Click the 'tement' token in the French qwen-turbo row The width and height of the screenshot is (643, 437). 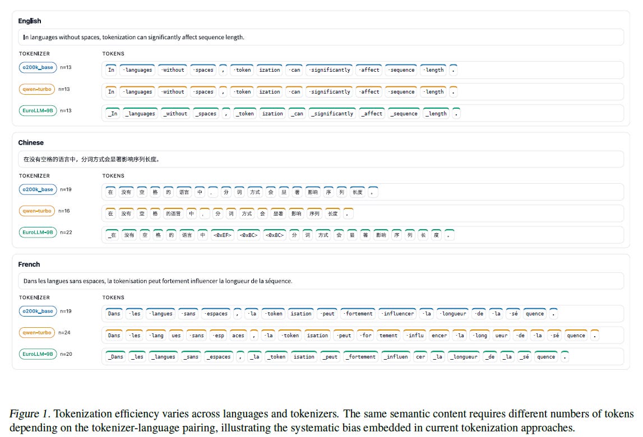[x=388, y=336]
